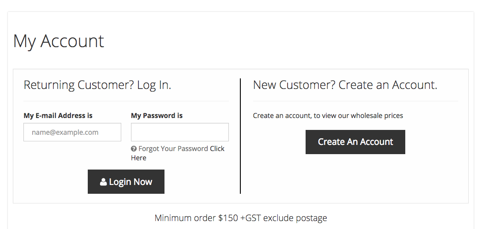Click the 'My Password is' label
This screenshot has width=482, height=229.
pos(157,116)
